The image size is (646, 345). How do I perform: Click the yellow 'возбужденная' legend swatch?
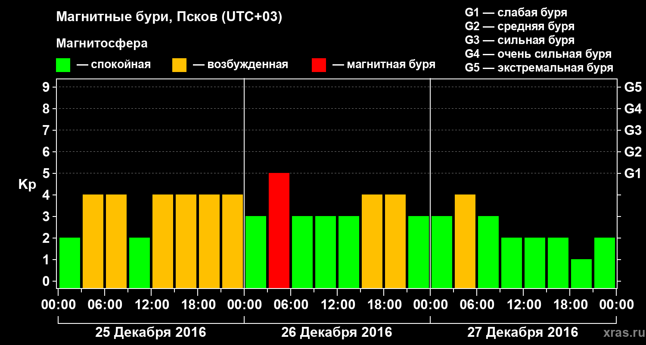click(179, 65)
